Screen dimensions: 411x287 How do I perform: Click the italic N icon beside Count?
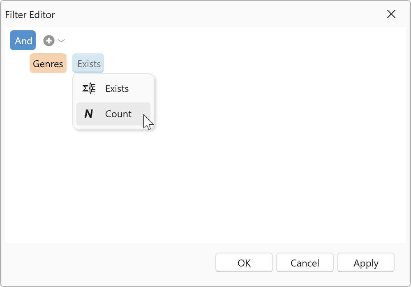[x=88, y=114]
